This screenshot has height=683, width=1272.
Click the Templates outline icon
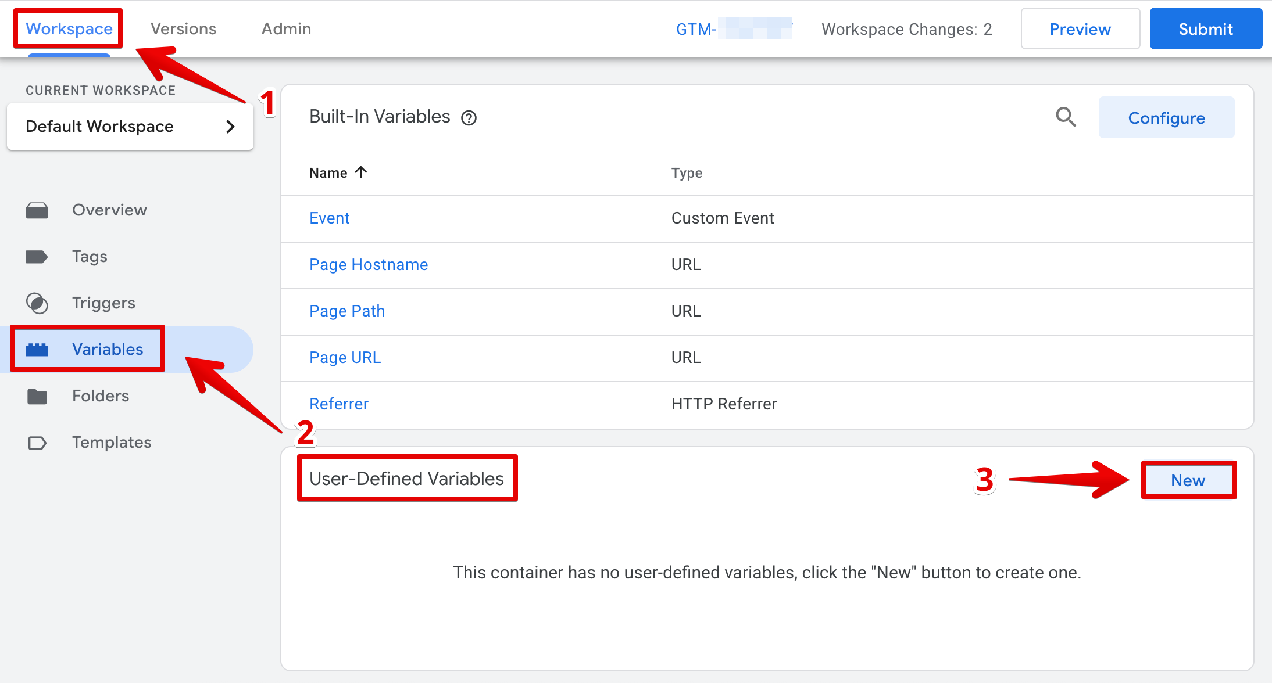tap(37, 443)
